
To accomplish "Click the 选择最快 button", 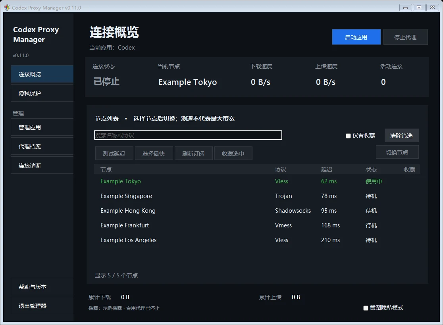I will pos(154,153).
